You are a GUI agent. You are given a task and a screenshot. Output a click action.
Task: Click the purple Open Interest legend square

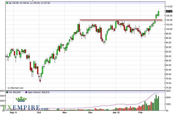[x=26, y=92]
